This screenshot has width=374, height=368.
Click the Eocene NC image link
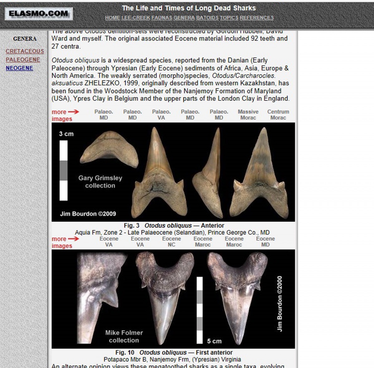point(171,242)
